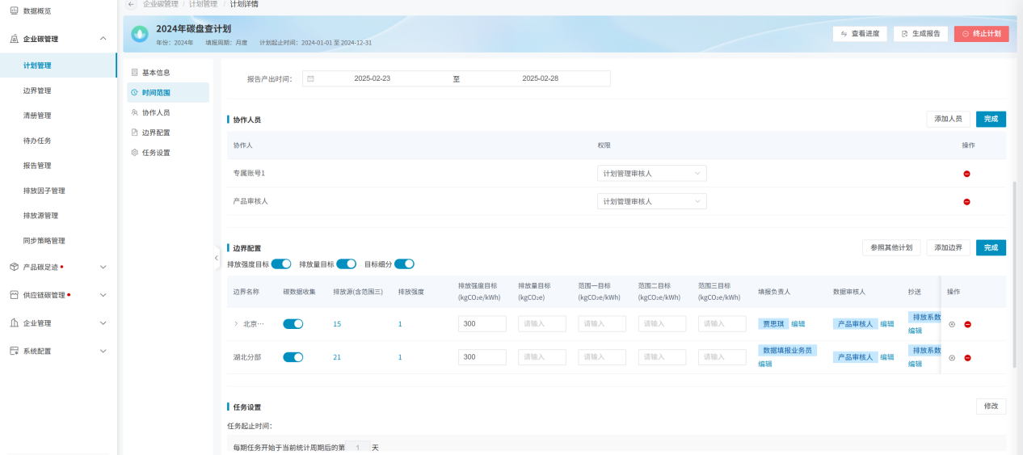Click the vertical scrollbar on the right

click(1016, 275)
